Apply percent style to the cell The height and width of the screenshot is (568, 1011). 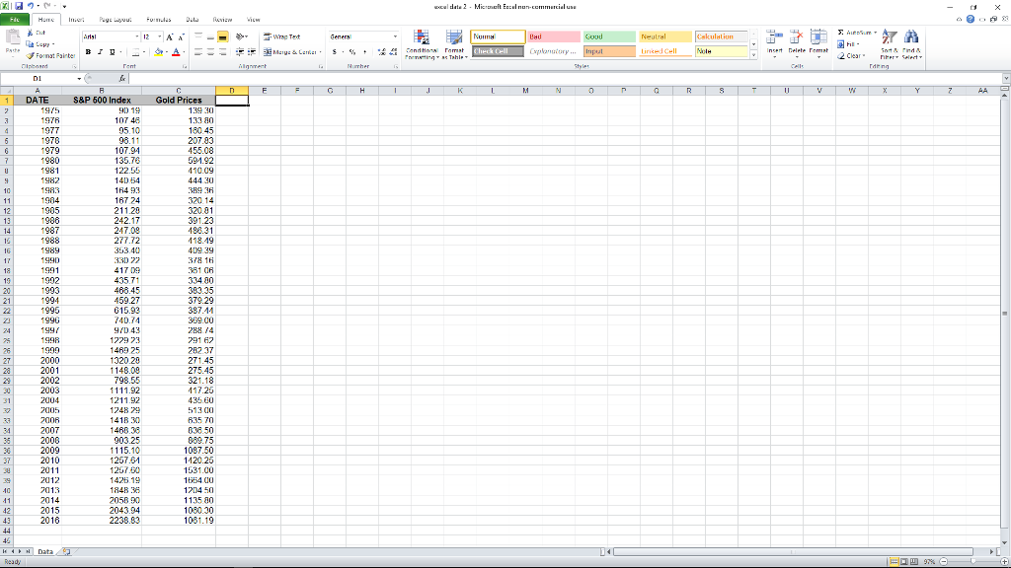pyautogui.click(x=352, y=52)
